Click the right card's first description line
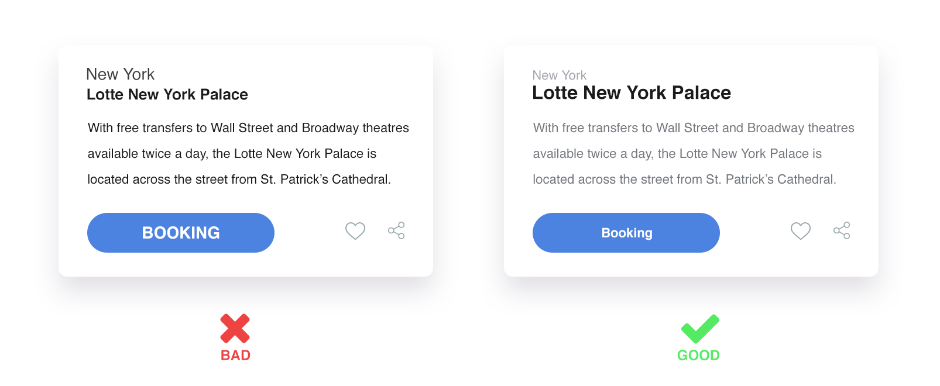 694,128
